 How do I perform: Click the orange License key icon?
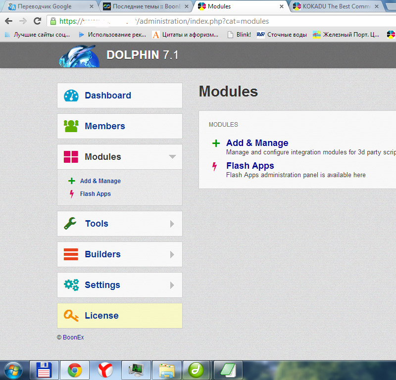pyautogui.click(x=71, y=316)
